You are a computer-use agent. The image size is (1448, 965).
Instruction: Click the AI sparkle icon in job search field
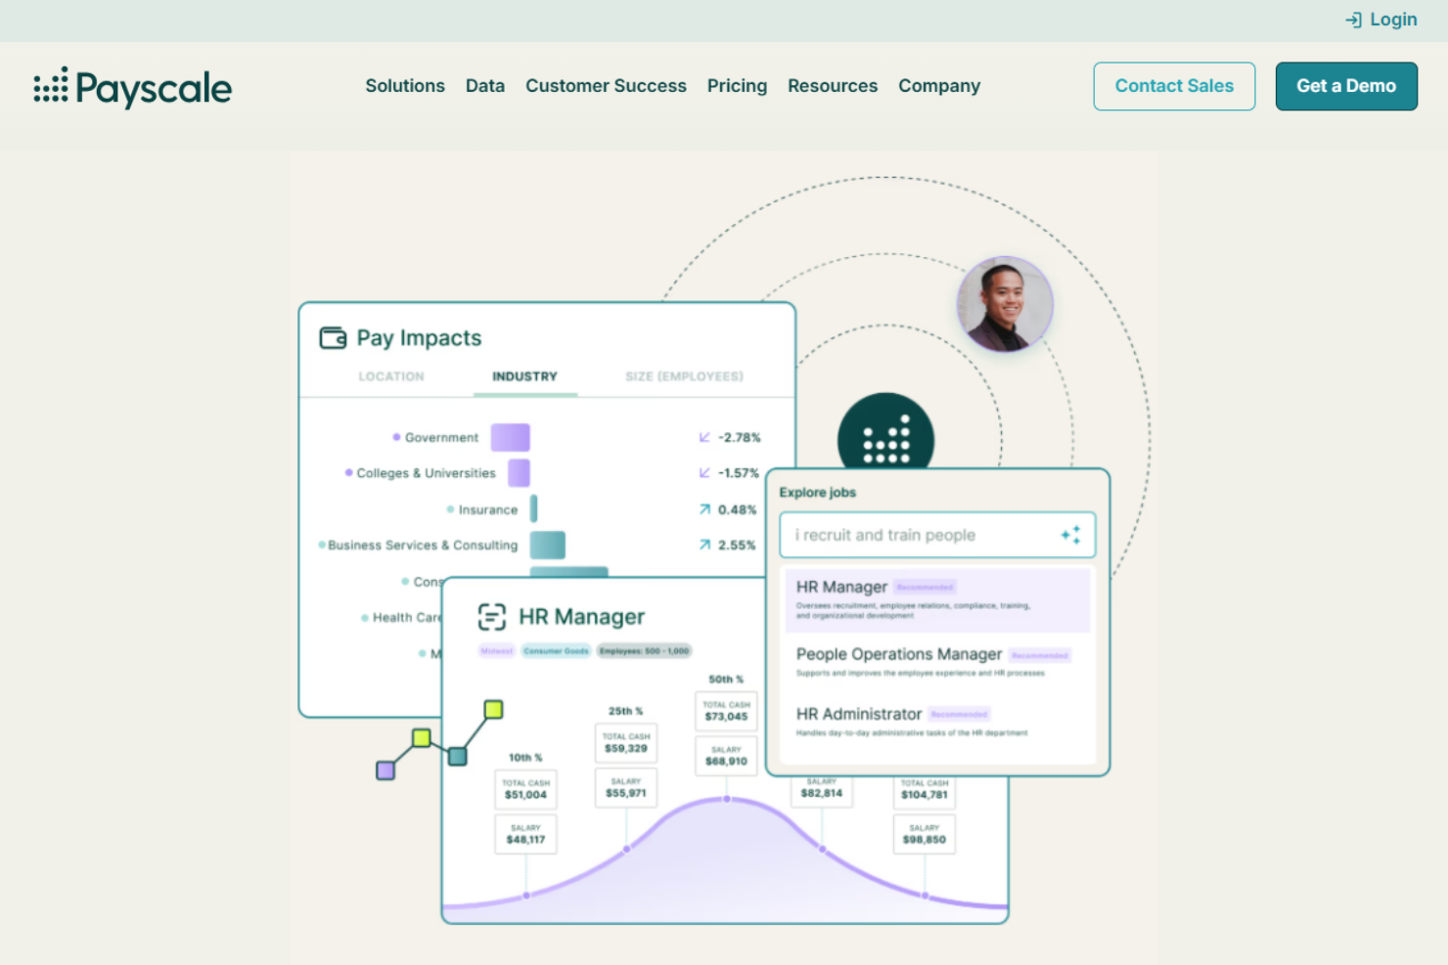pos(1070,535)
